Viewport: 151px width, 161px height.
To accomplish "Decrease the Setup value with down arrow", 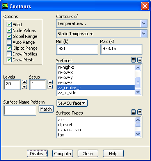I will (x=50, y=87).
